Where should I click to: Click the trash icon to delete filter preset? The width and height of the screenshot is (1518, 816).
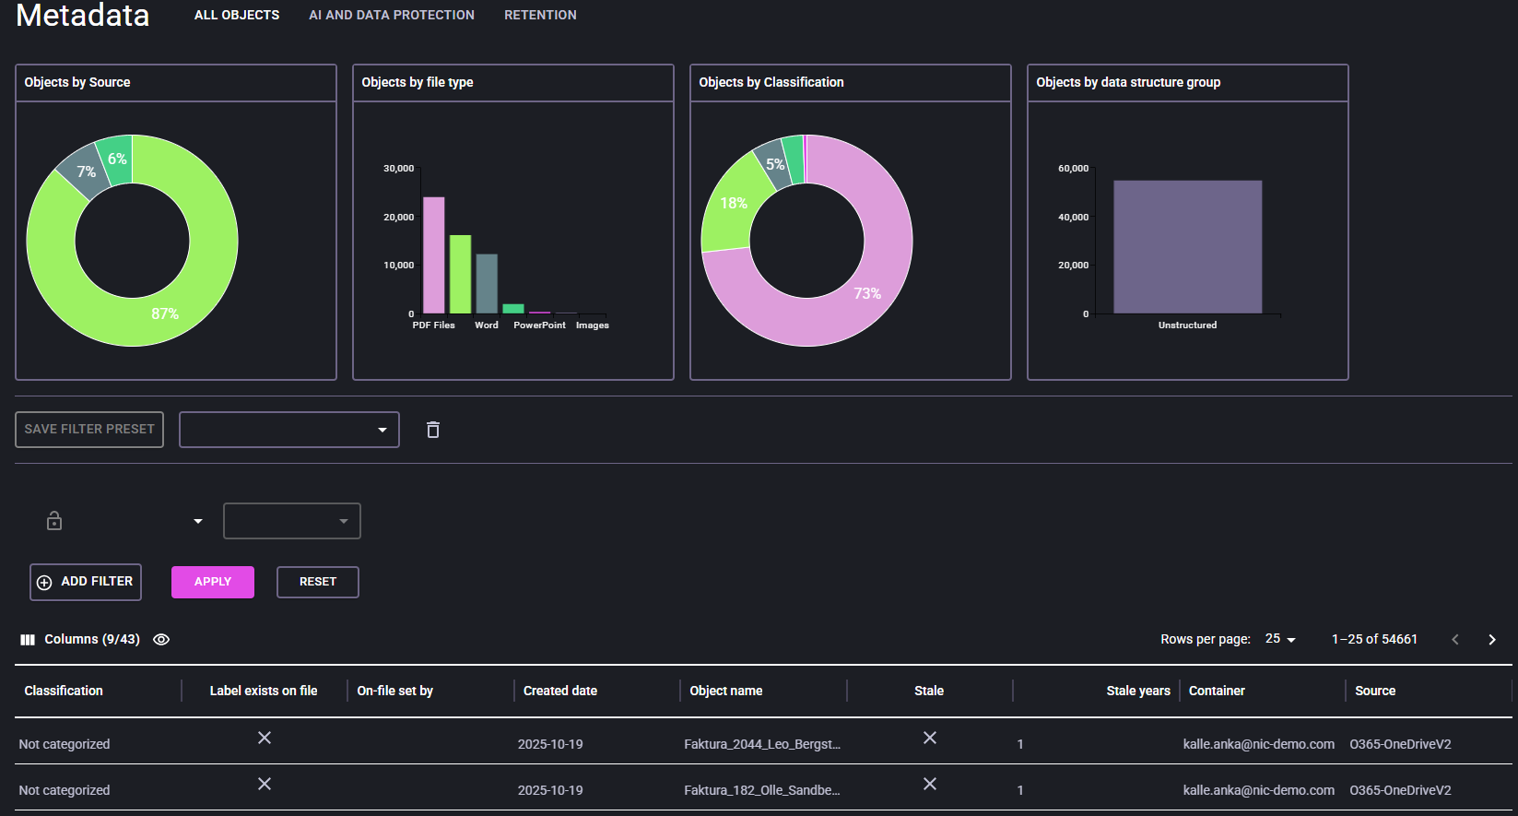(433, 430)
